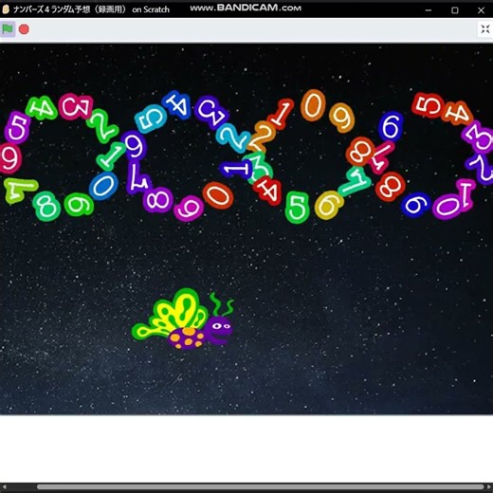Click the purple number 5 in the leftmost ring
The width and height of the screenshot is (493, 493).
coord(17,128)
